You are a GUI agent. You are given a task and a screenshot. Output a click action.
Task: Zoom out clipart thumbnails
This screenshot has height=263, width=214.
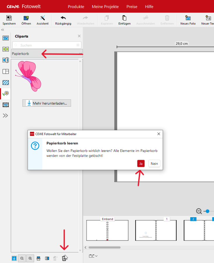click(22, 258)
